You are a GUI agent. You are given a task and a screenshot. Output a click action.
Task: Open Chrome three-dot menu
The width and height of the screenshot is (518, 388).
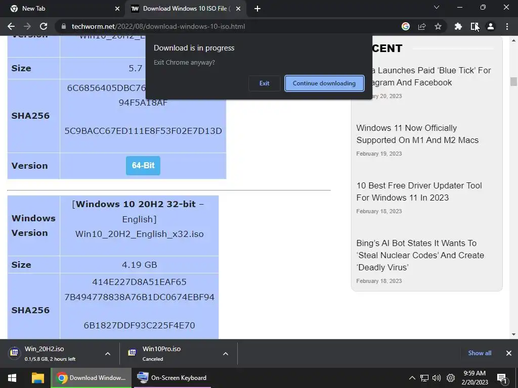point(507,26)
